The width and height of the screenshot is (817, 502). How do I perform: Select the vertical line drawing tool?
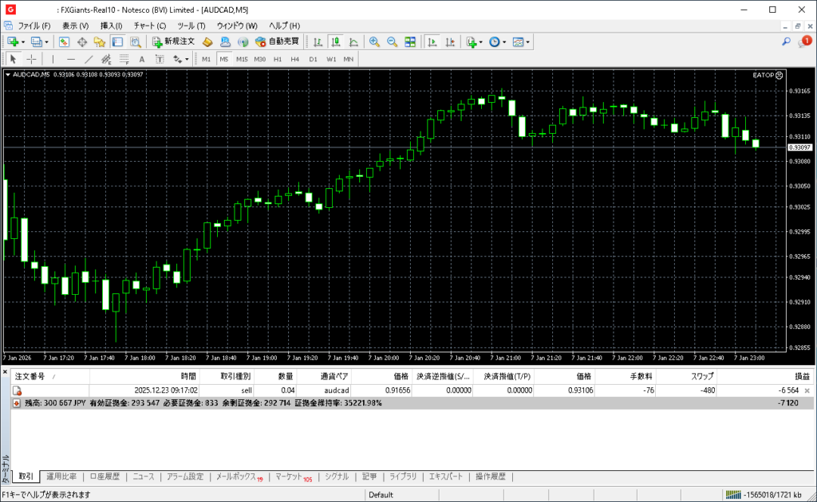(x=53, y=59)
